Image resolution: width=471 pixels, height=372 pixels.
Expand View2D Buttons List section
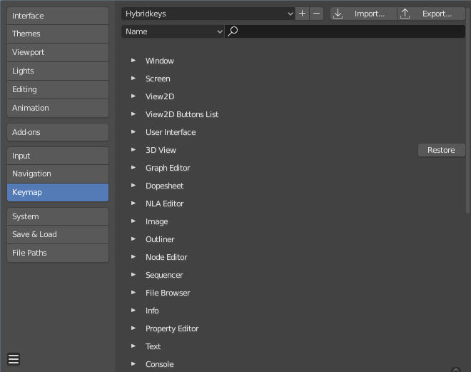(133, 114)
